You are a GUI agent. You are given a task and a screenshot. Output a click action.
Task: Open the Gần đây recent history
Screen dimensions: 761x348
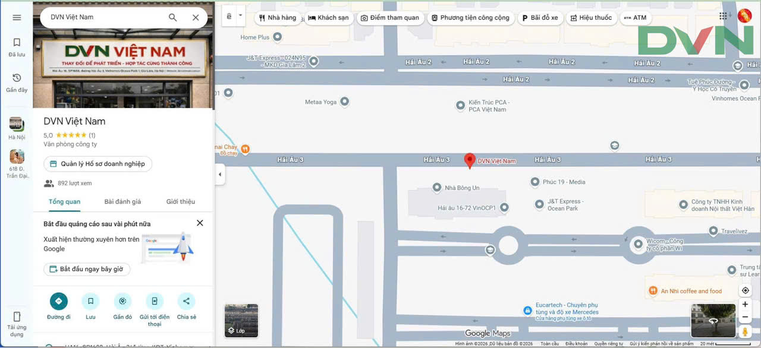(17, 83)
